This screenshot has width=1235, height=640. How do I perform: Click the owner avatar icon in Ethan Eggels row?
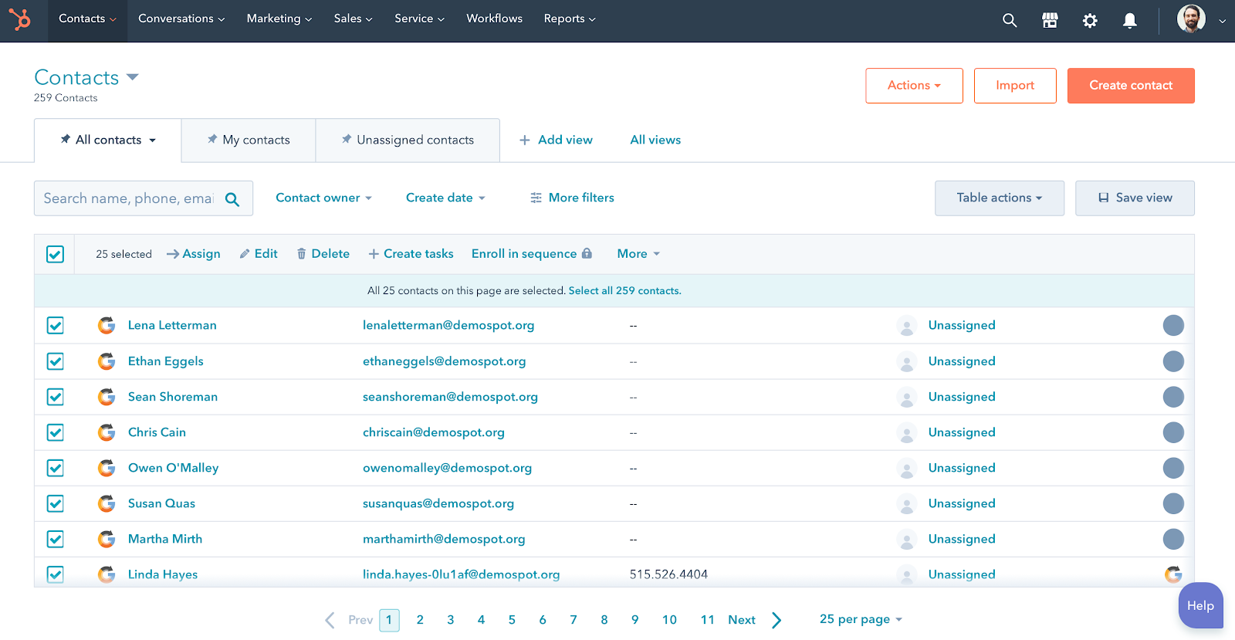(907, 361)
